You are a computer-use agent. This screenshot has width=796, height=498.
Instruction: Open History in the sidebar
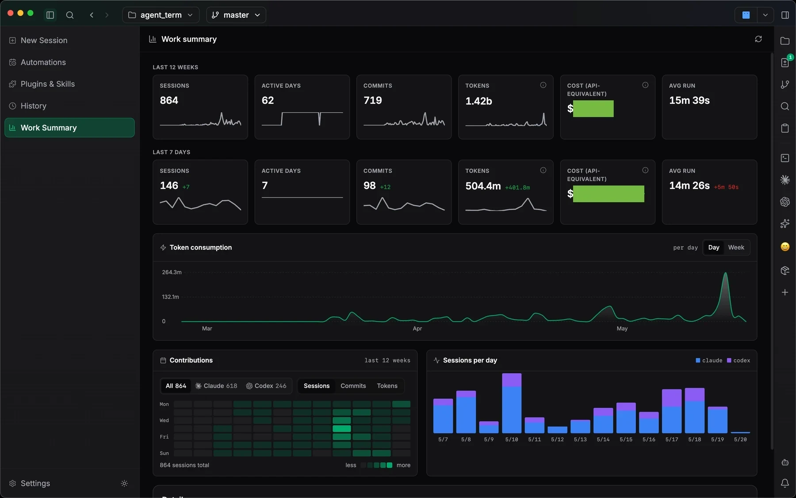click(x=69, y=106)
